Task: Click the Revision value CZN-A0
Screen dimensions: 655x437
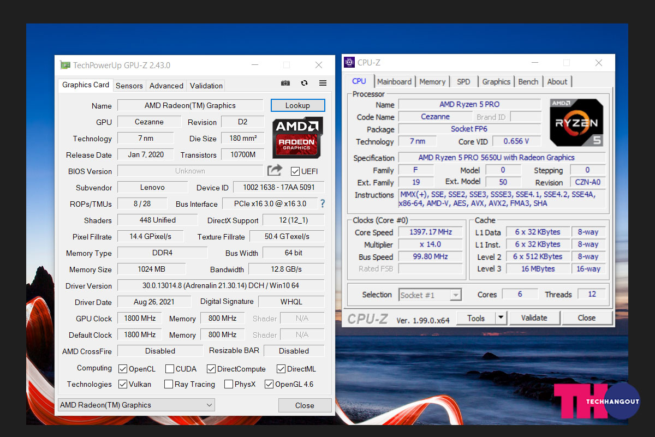Action: tap(587, 182)
